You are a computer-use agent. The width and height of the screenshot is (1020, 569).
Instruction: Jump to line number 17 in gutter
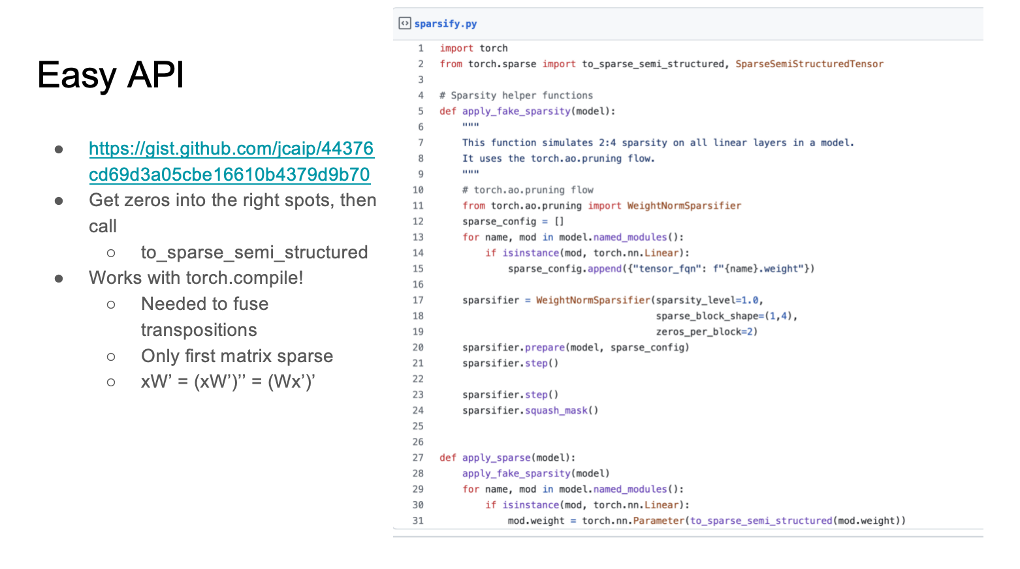click(x=418, y=300)
